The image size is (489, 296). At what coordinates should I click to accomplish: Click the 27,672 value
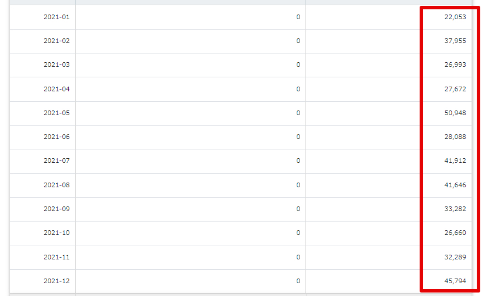pyautogui.click(x=455, y=89)
